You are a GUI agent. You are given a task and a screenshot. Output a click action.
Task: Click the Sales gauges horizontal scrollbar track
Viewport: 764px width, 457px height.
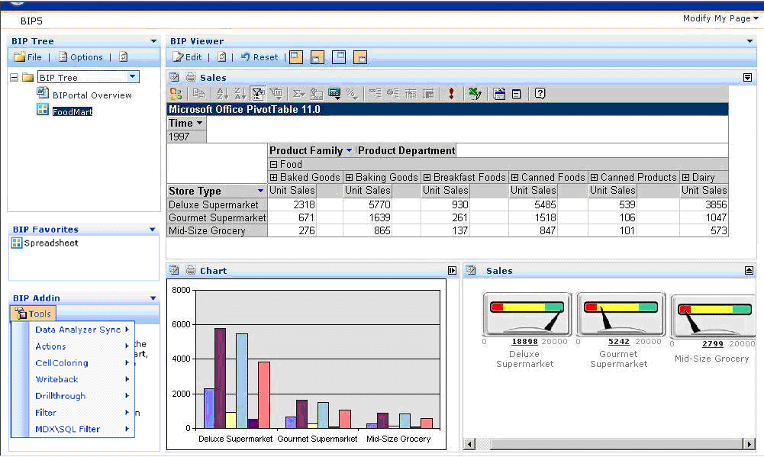coord(610,444)
